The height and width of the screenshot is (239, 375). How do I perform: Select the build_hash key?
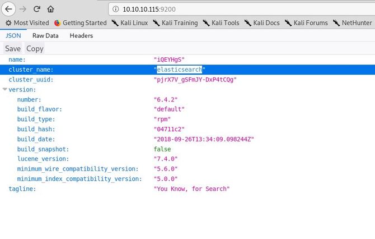point(36,129)
